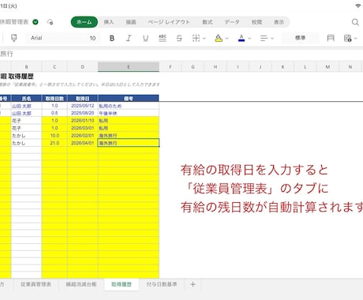This screenshot has height=300, width=363.
Task: Open the cell borders menu
Action: tap(196, 38)
